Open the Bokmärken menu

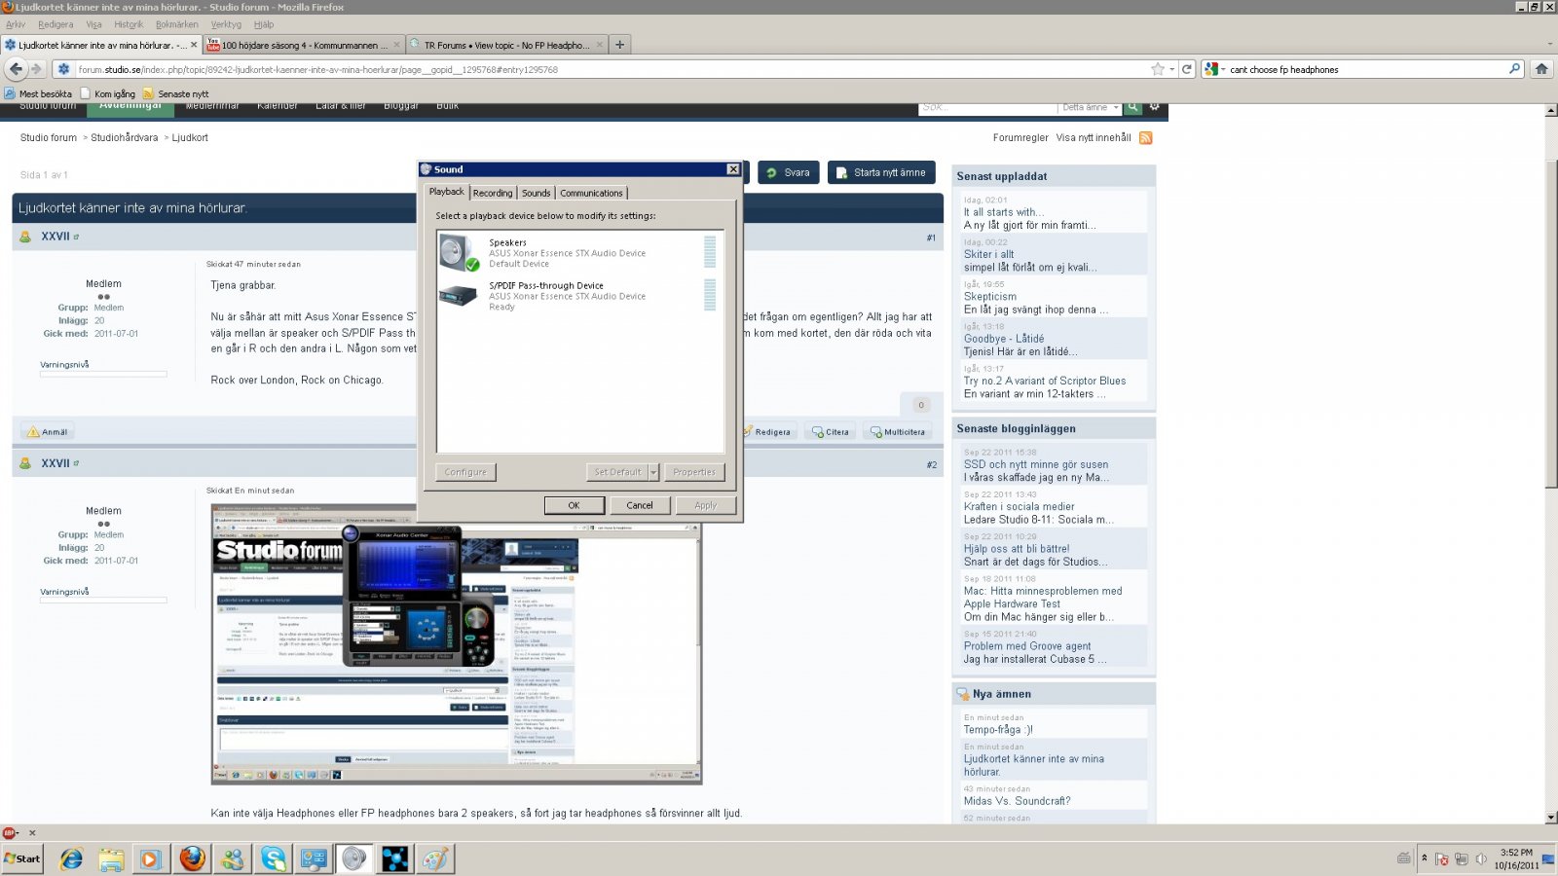(x=176, y=24)
